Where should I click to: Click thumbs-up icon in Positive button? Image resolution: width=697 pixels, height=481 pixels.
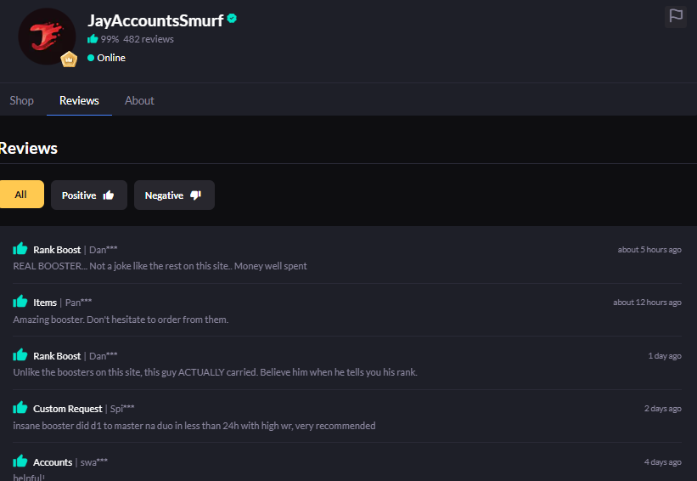(109, 195)
